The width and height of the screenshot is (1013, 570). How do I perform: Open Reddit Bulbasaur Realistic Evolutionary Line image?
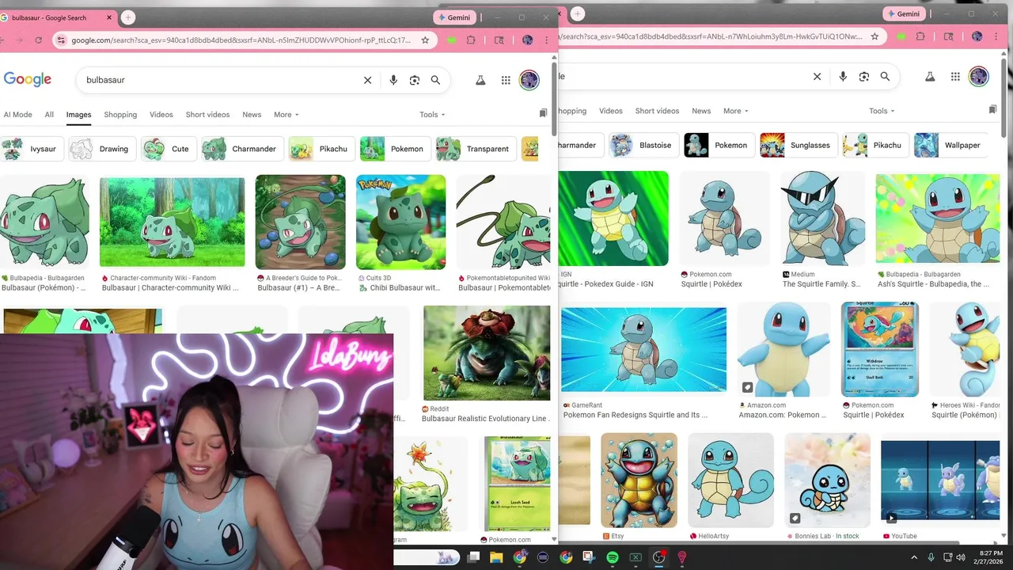coord(487,353)
